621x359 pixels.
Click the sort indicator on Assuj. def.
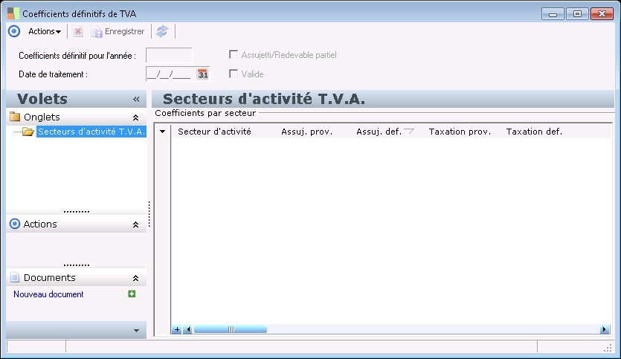[x=409, y=131]
